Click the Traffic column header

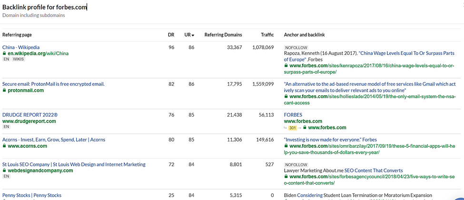(267, 35)
